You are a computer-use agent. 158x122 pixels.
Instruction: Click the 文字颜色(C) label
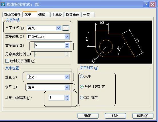[15, 36]
